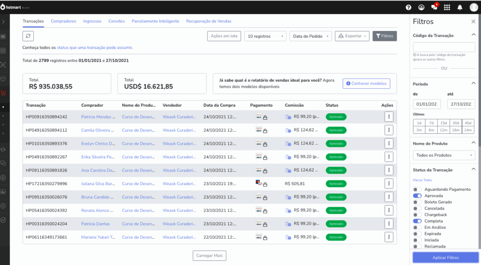Enable the Boleto Gerado status filter
This screenshot has height=265, width=481.
[417, 202]
